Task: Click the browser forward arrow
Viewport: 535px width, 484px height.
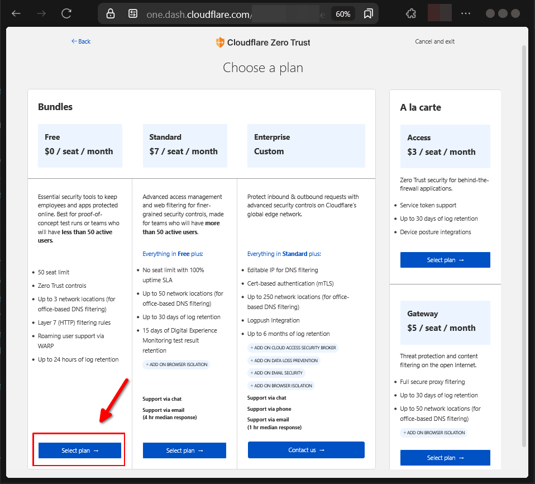Action: tap(41, 13)
